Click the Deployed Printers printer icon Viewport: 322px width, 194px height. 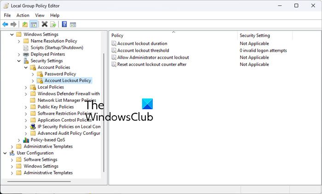(x=26, y=54)
